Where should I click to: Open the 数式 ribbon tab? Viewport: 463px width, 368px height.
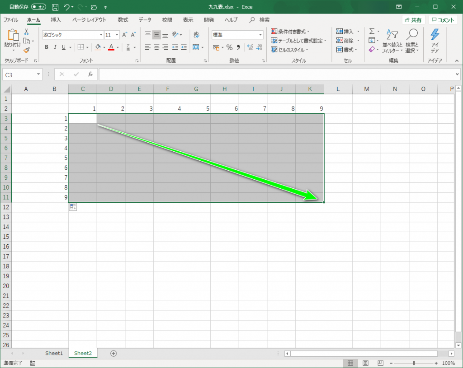123,20
